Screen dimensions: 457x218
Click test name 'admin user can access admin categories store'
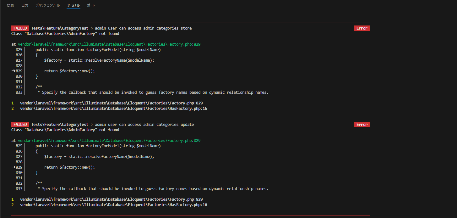click(x=143, y=28)
